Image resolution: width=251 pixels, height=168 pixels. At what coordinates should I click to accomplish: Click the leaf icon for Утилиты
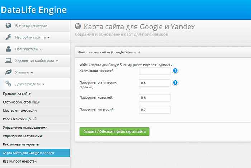tap(8, 72)
